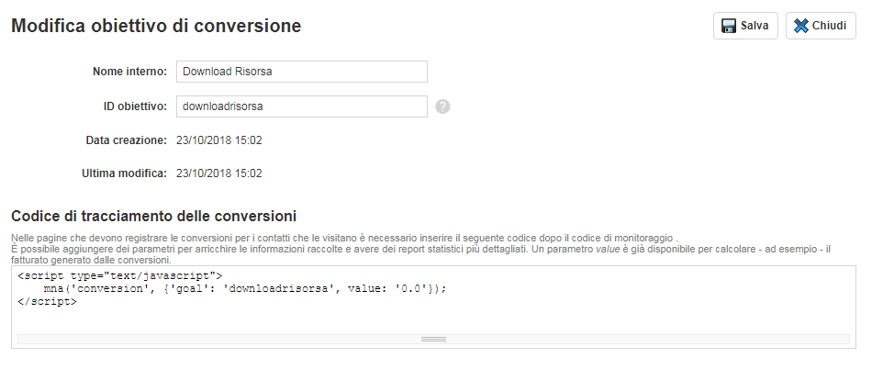Select the Ultima modifica date value
Screen dimensions: 872x369
(219, 173)
